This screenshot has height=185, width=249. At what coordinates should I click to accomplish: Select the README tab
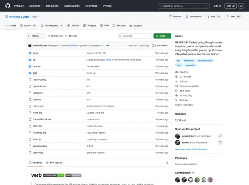(35, 163)
